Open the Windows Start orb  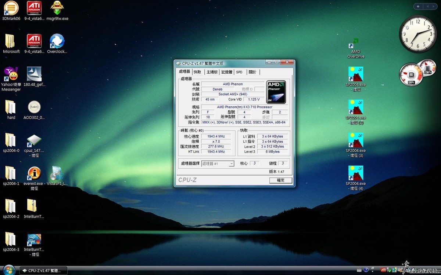8,270
